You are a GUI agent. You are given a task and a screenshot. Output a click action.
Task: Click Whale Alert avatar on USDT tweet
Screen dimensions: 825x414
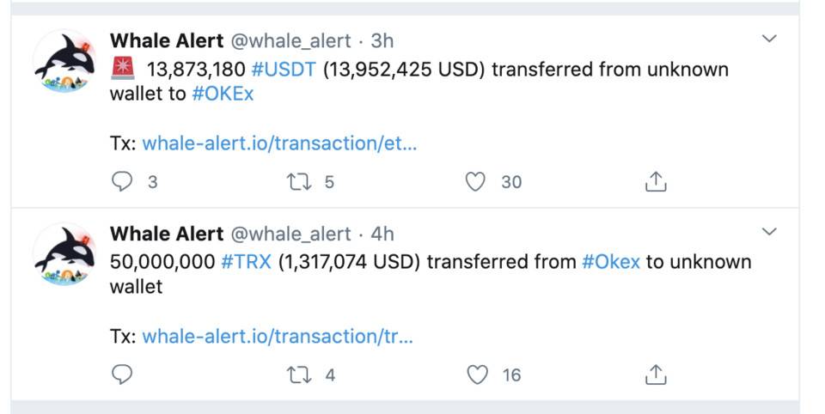pos(64,62)
